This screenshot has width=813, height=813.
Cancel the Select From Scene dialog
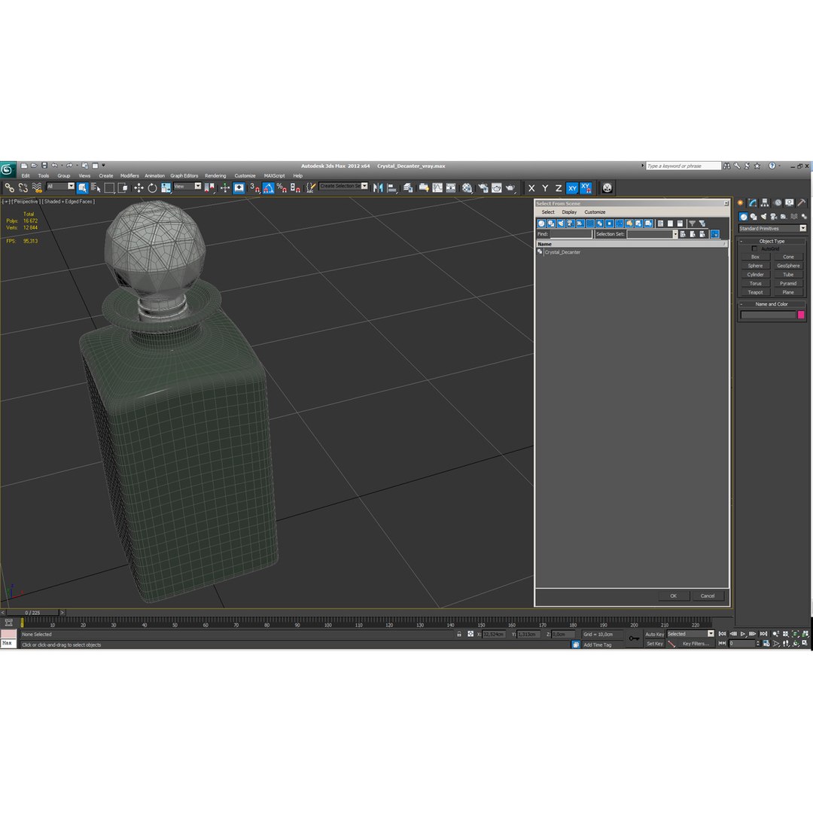[x=708, y=596]
